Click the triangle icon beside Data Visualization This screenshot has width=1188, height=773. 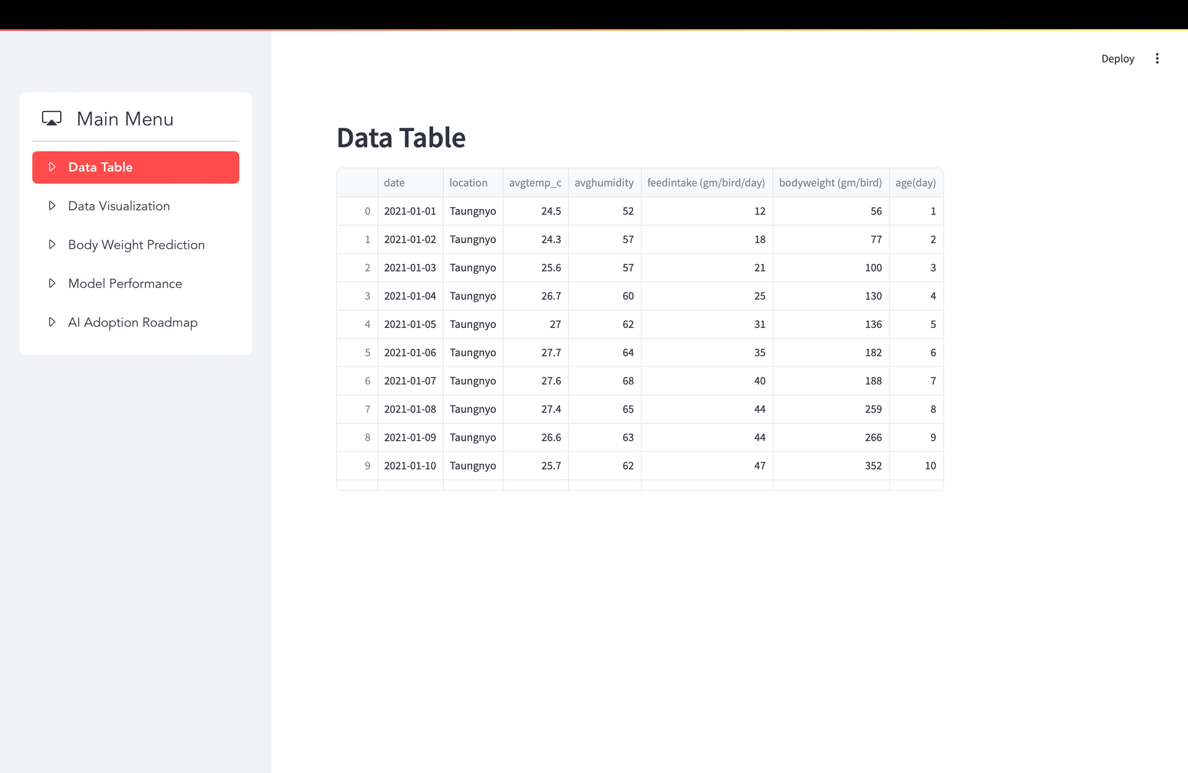tap(53, 205)
